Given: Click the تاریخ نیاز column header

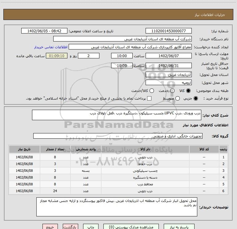Looking at the screenshot, I should (x=24, y=149).
